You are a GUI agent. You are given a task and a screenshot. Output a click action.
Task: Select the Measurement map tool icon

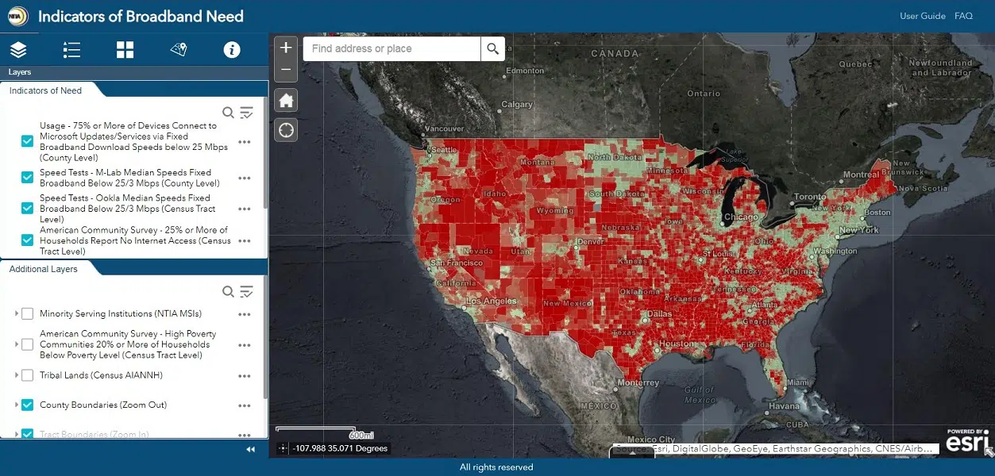click(178, 49)
